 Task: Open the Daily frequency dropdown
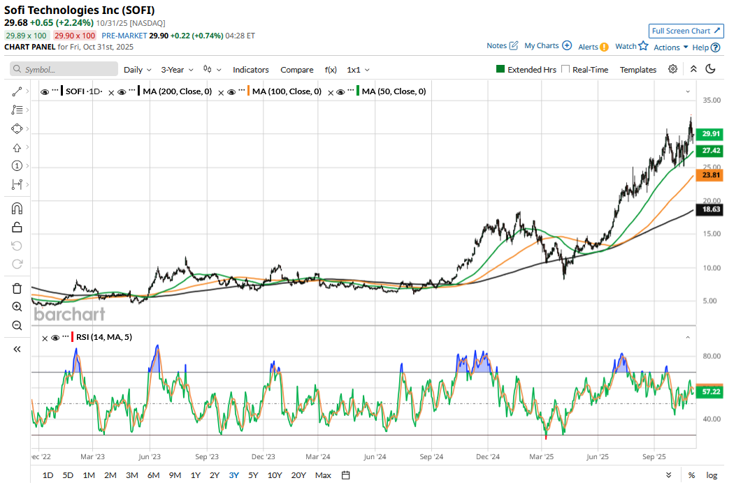click(x=137, y=70)
